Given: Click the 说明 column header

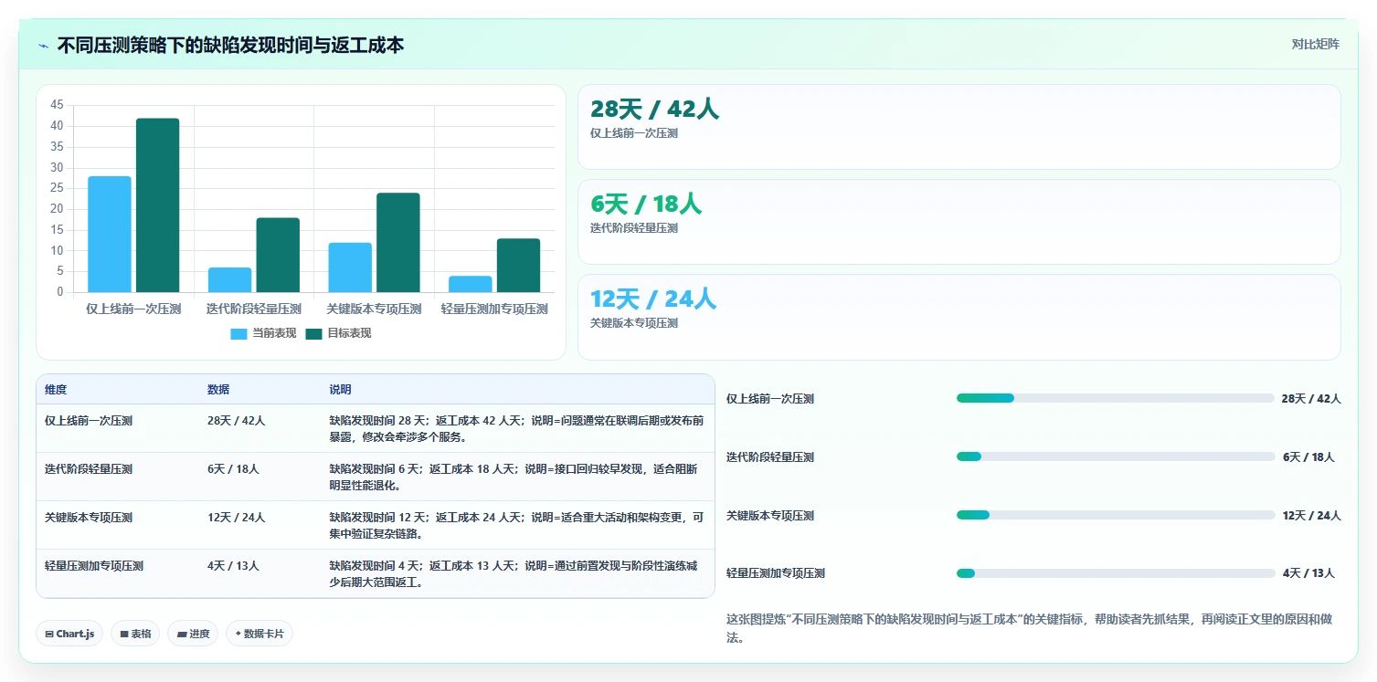Looking at the screenshot, I should point(340,390).
